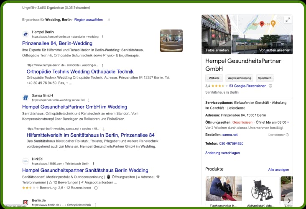306x209 pixels.
Task: Click info icon next to Dienstleister
Action: click(287, 135)
